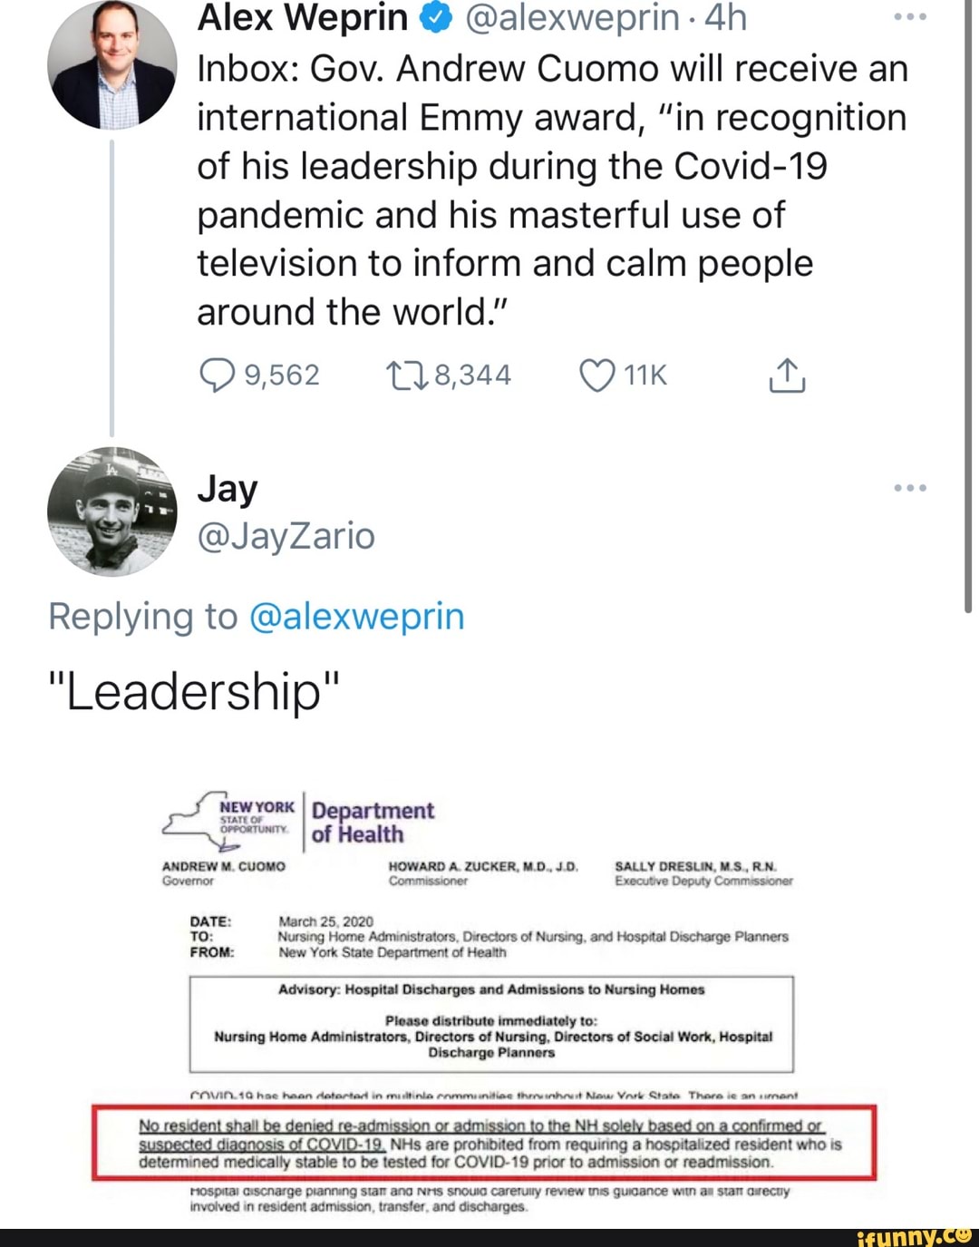Click the Alex Weprin display name
Screen dimensions: 979x1247
click(302, 17)
